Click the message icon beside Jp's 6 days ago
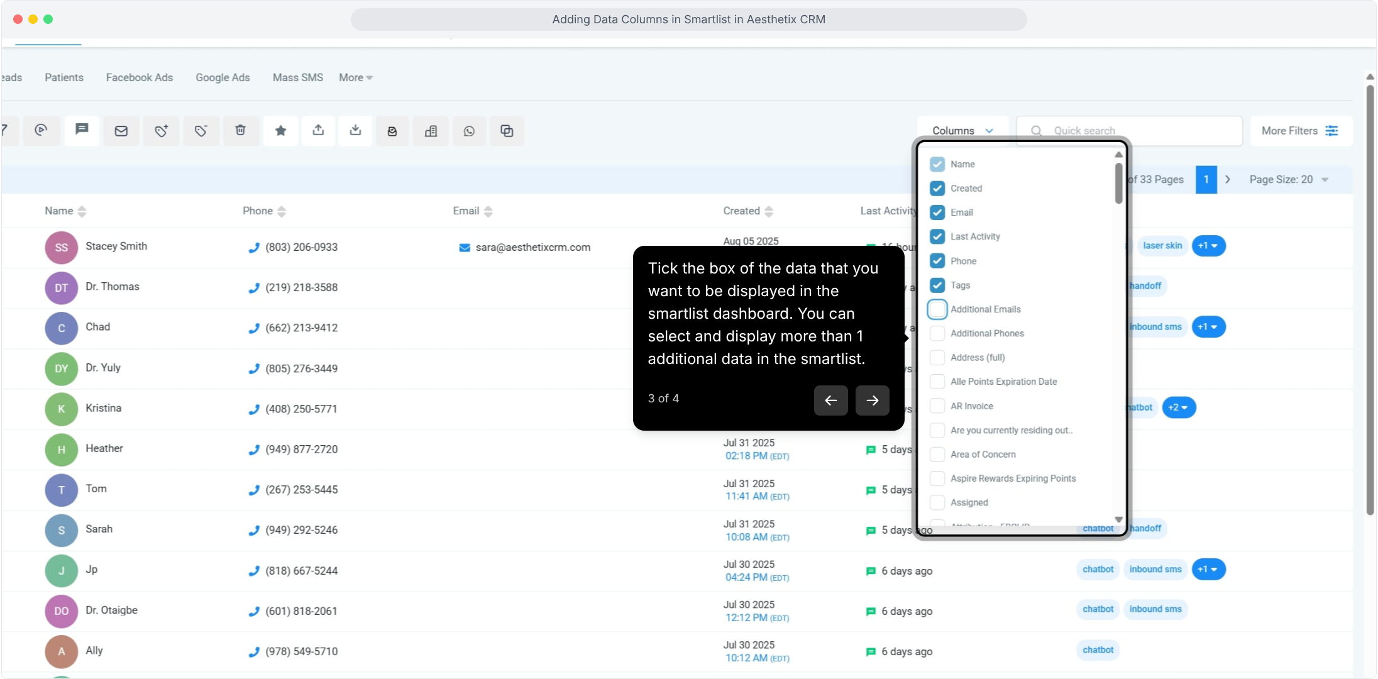This screenshot has height=679, width=1378. tap(871, 571)
